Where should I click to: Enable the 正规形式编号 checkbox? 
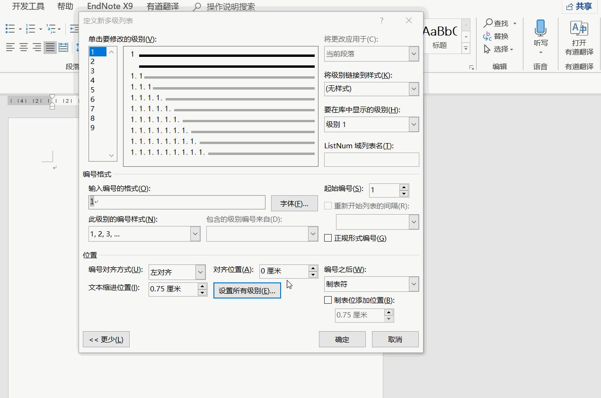click(328, 238)
